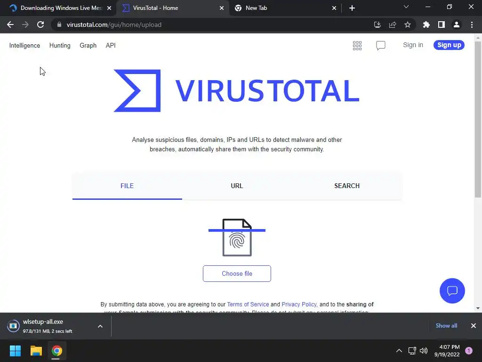The image size is (482, 362).
Task: Open the volume control in tray
Action: point(424,351)
